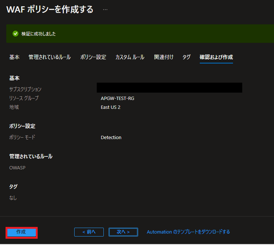Click the 次へ > button
The width and height of the screenshot is (274, 245).
(123, 232)
